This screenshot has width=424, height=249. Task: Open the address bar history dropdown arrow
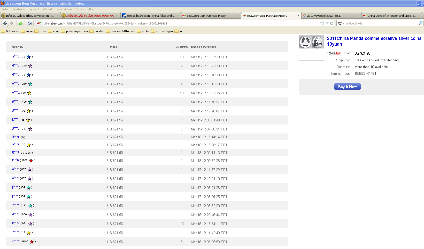(x=327, y=23)
